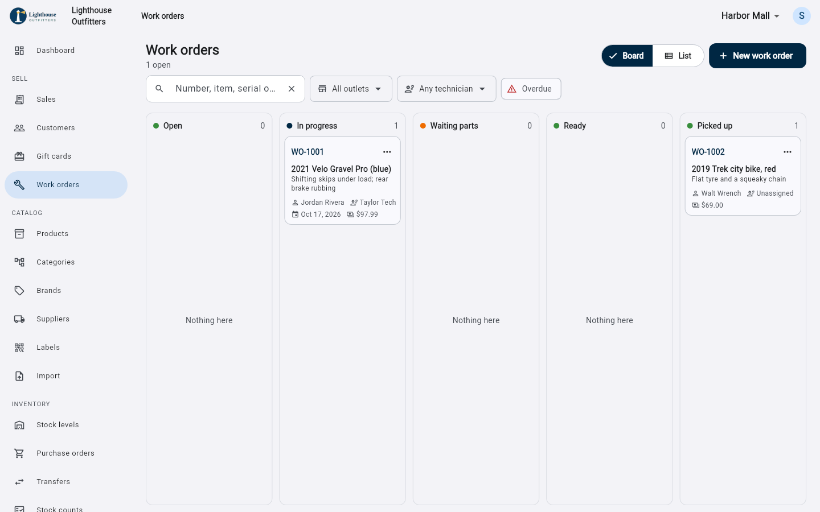Toggle the Overdue filter

point(531,89)
